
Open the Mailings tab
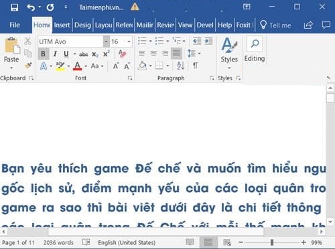145,25
